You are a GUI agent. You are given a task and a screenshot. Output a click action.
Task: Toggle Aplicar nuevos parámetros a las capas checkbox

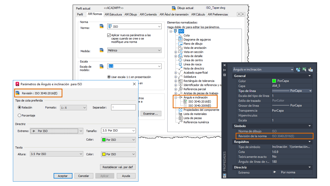(x=109, y=35)
